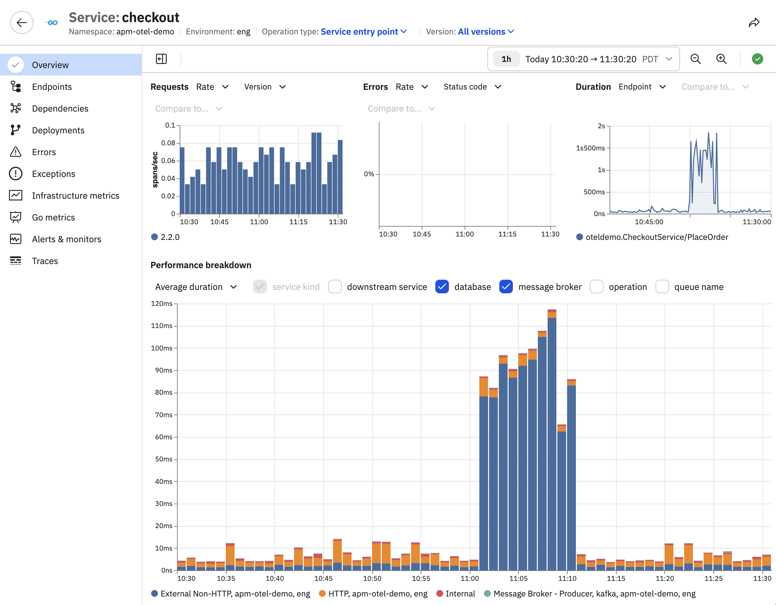This screenshot has width=776, height=605.
Task: Zoom out the time range
Action: 695,59
